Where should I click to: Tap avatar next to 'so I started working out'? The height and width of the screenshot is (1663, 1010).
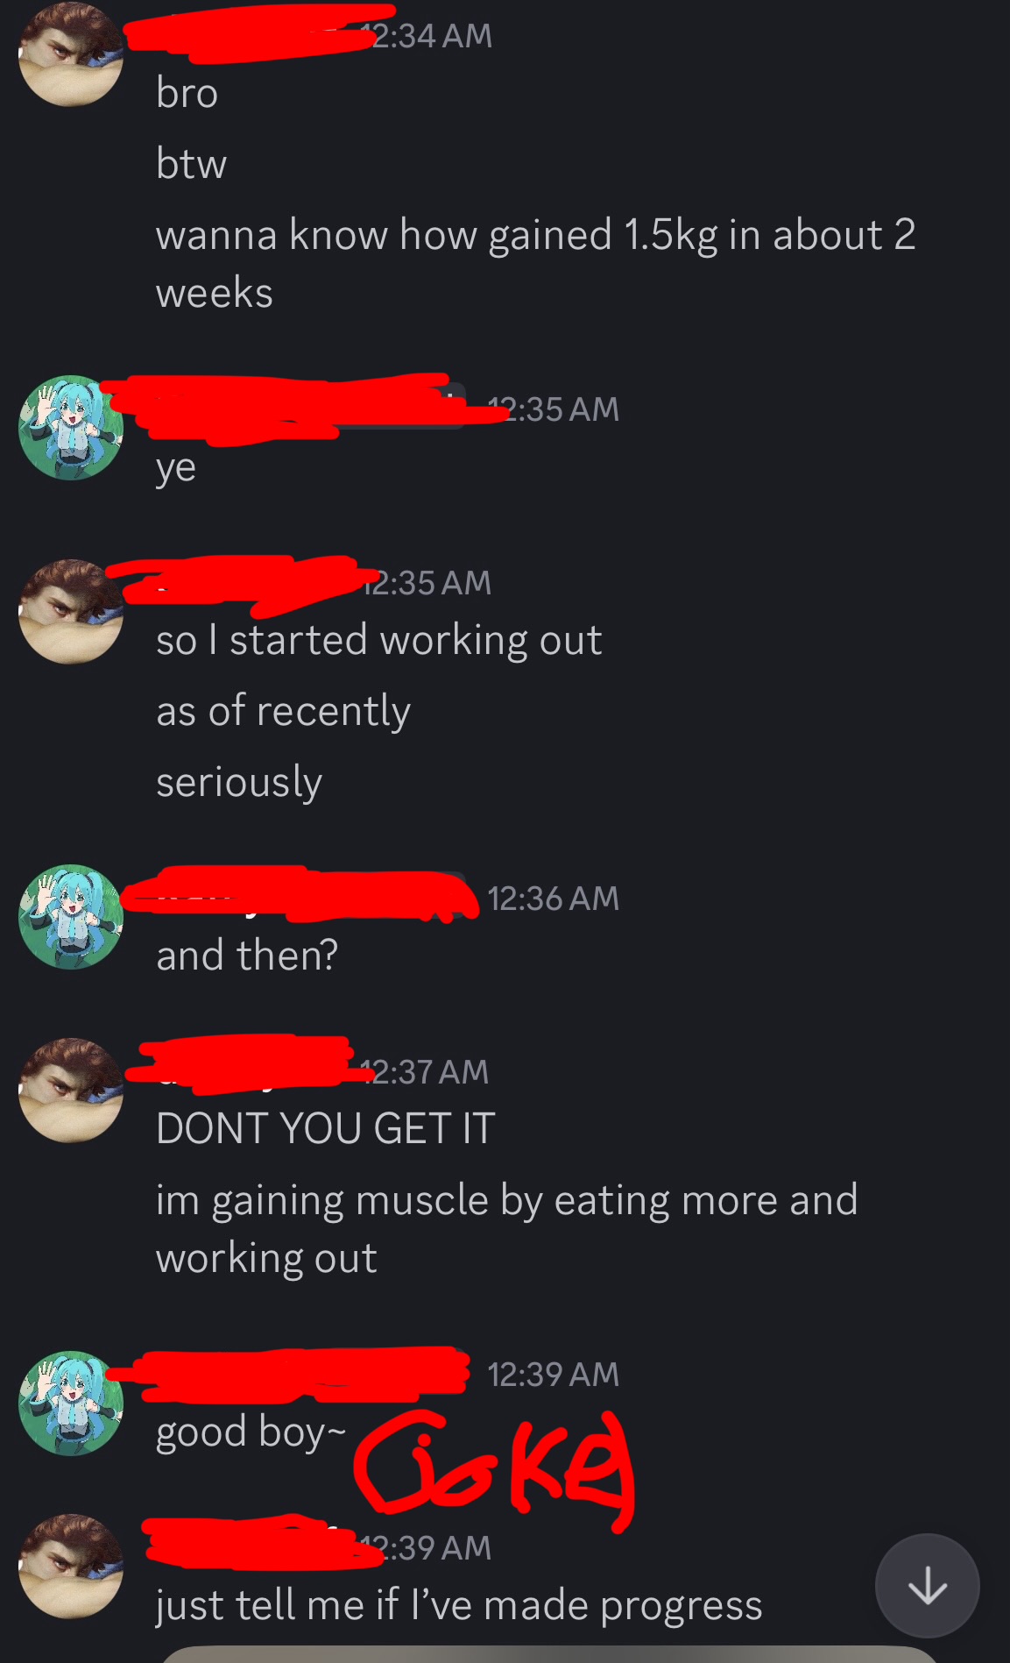(x=71, y=611)
